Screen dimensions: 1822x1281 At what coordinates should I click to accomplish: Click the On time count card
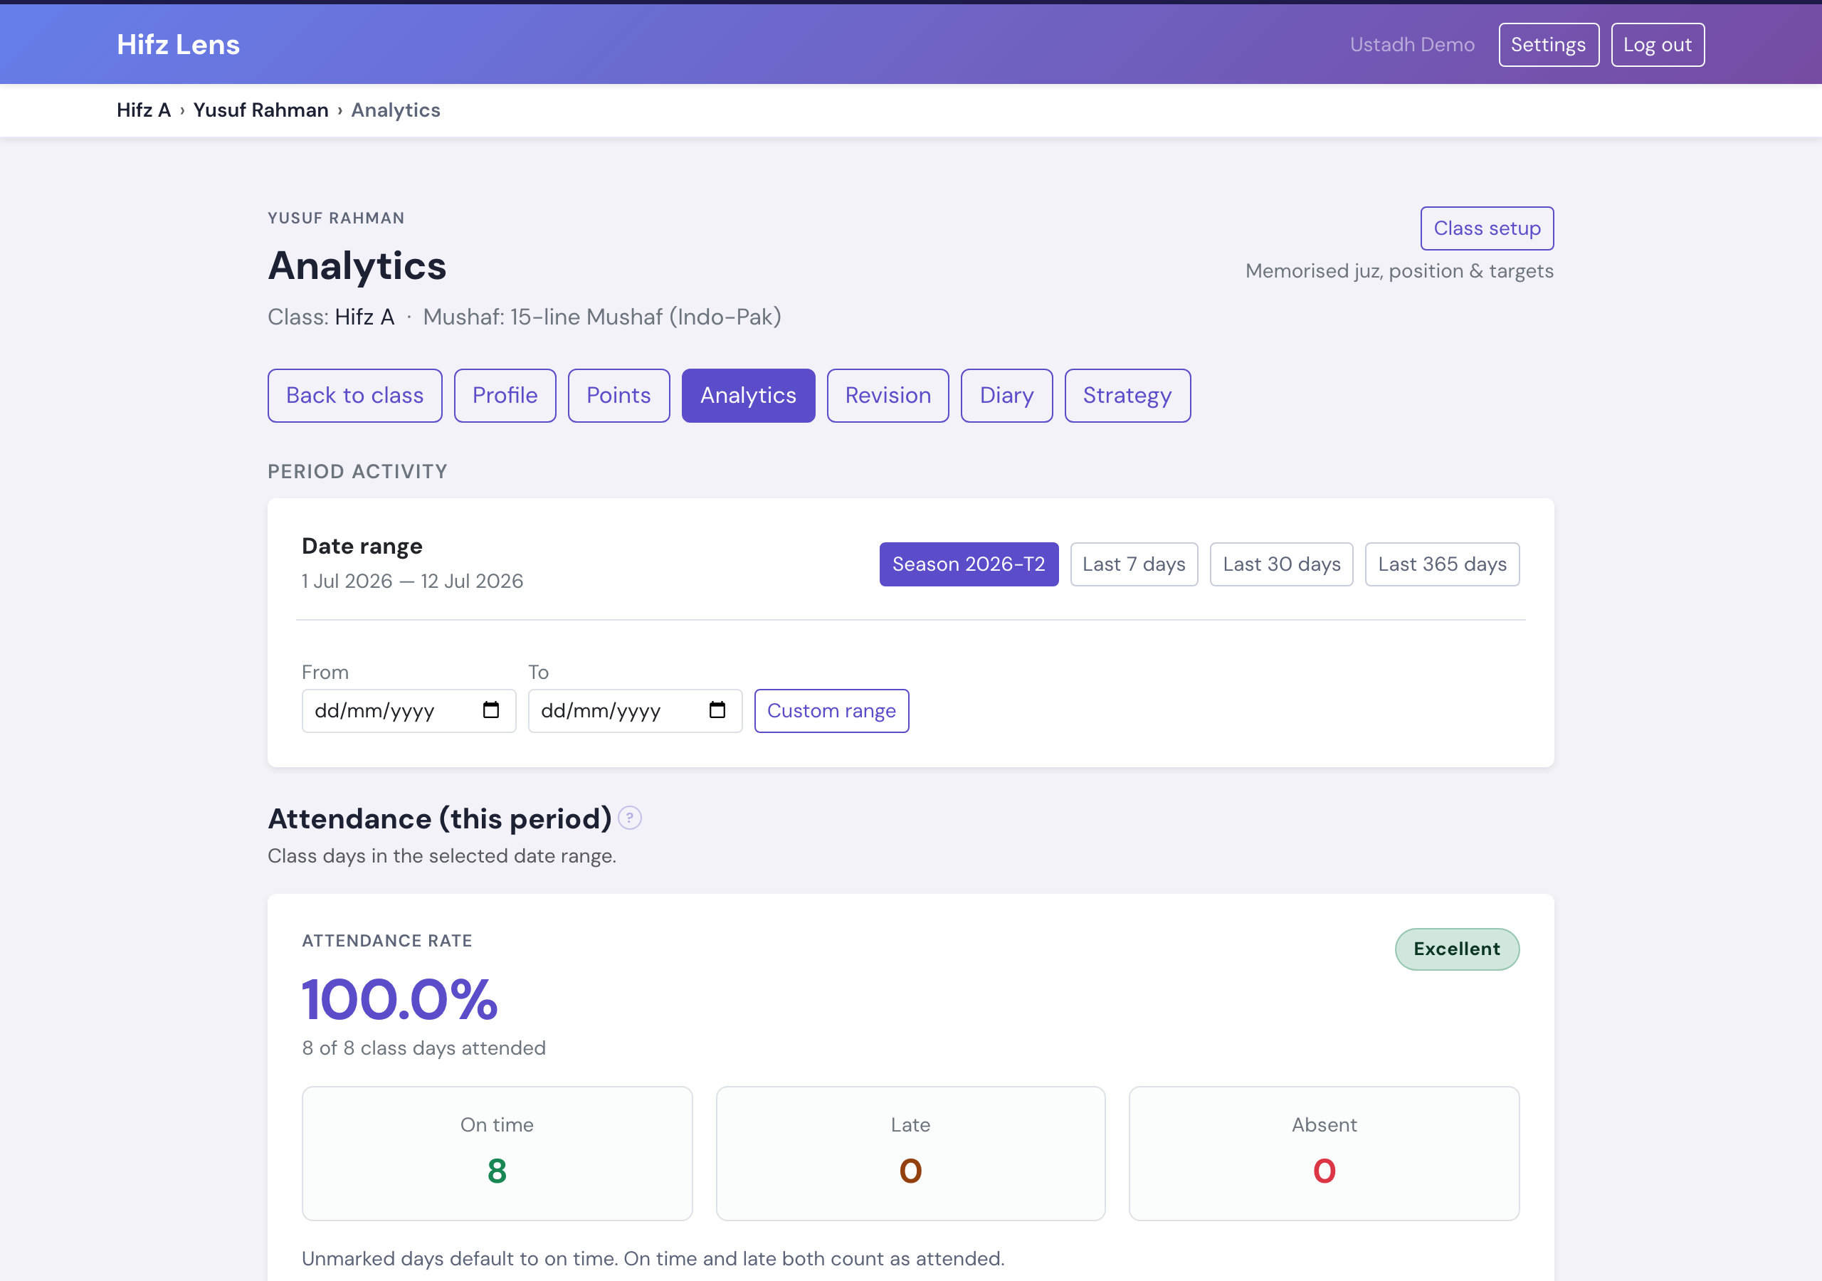pyautogui.click(x=497, y=1153)
